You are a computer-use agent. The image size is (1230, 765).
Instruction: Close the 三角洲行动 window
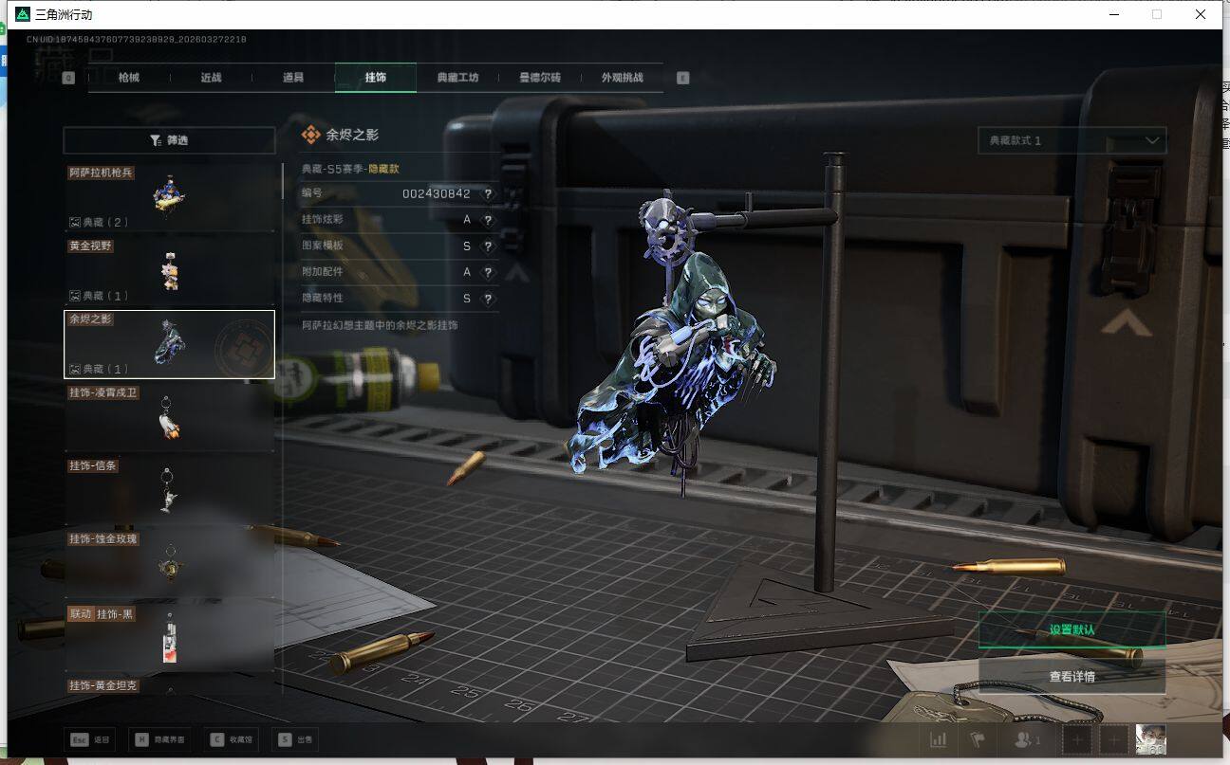coord(1201,14)
